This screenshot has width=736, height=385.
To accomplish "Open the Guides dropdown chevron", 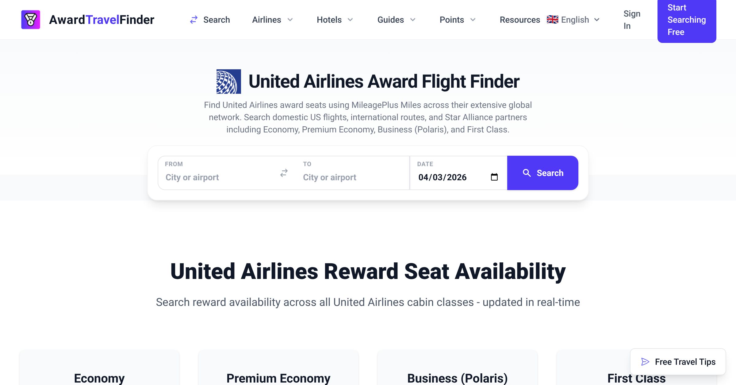I will (x=413, y=20).
